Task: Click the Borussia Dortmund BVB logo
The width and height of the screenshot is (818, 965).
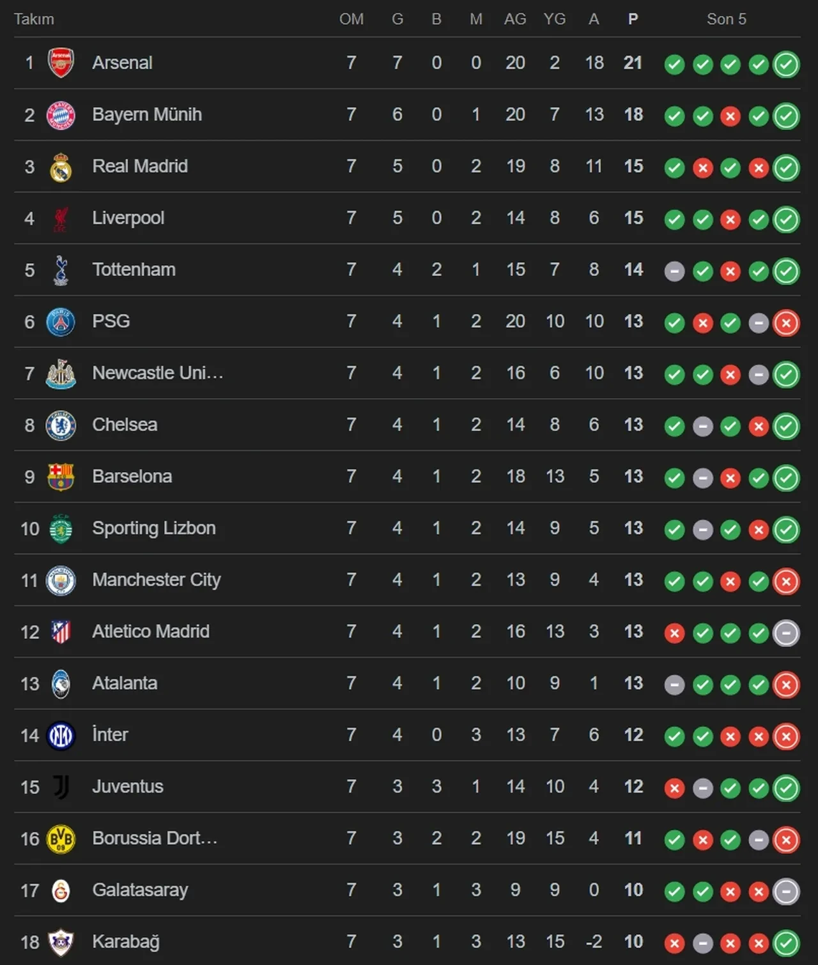Action: pos(61,839)
